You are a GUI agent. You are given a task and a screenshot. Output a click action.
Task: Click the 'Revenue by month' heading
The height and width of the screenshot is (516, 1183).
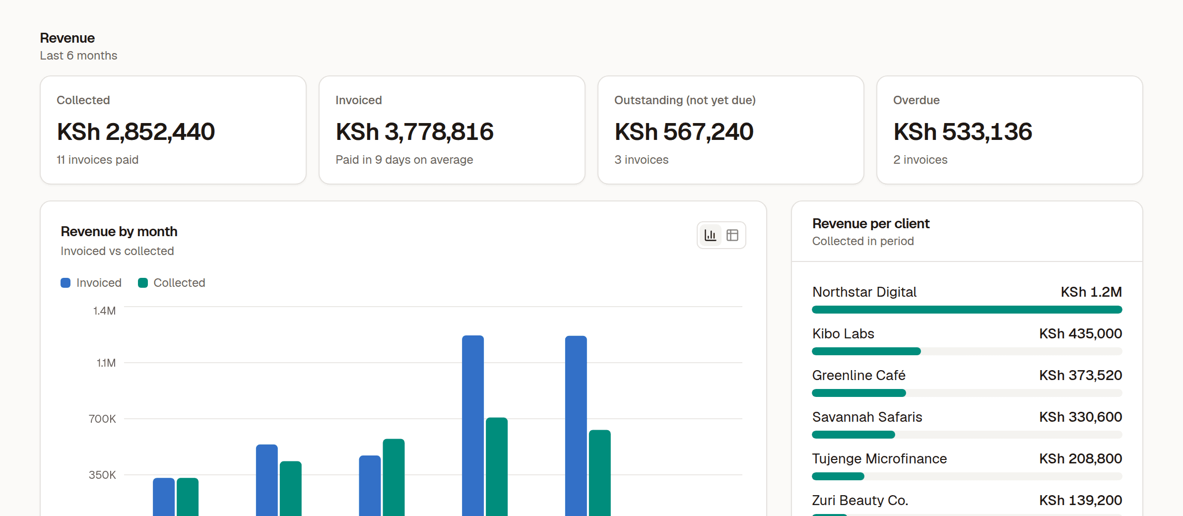pos(119,232)
